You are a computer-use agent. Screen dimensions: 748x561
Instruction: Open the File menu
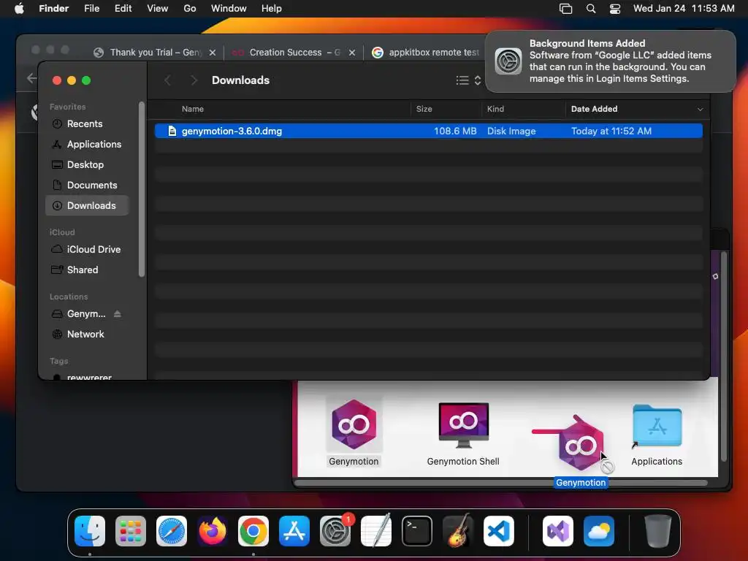point(91,9)
